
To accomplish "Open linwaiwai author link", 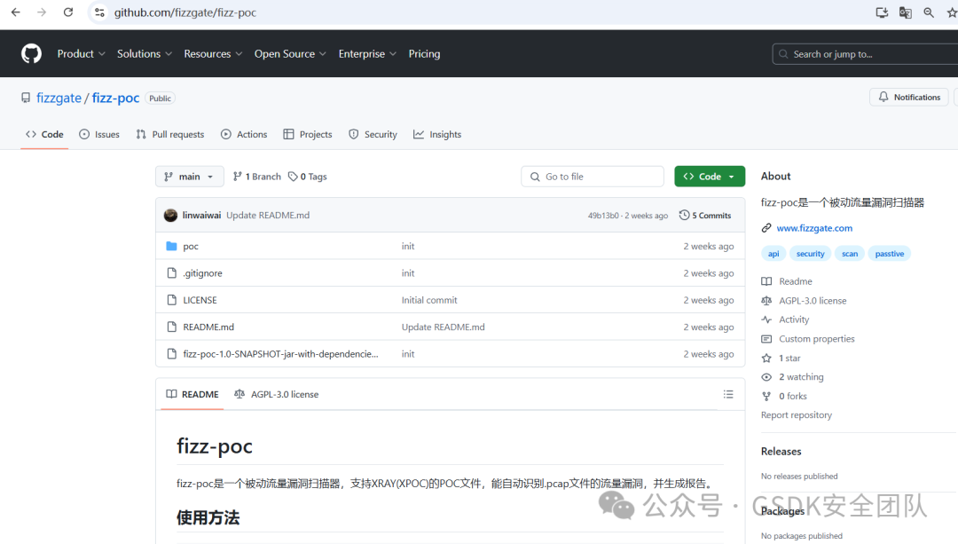I will [201, 215].
